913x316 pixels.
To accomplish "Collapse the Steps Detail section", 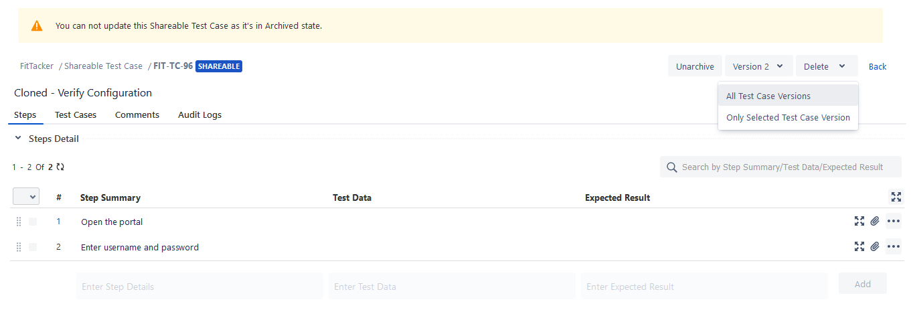I will click(x=18, y=139).
